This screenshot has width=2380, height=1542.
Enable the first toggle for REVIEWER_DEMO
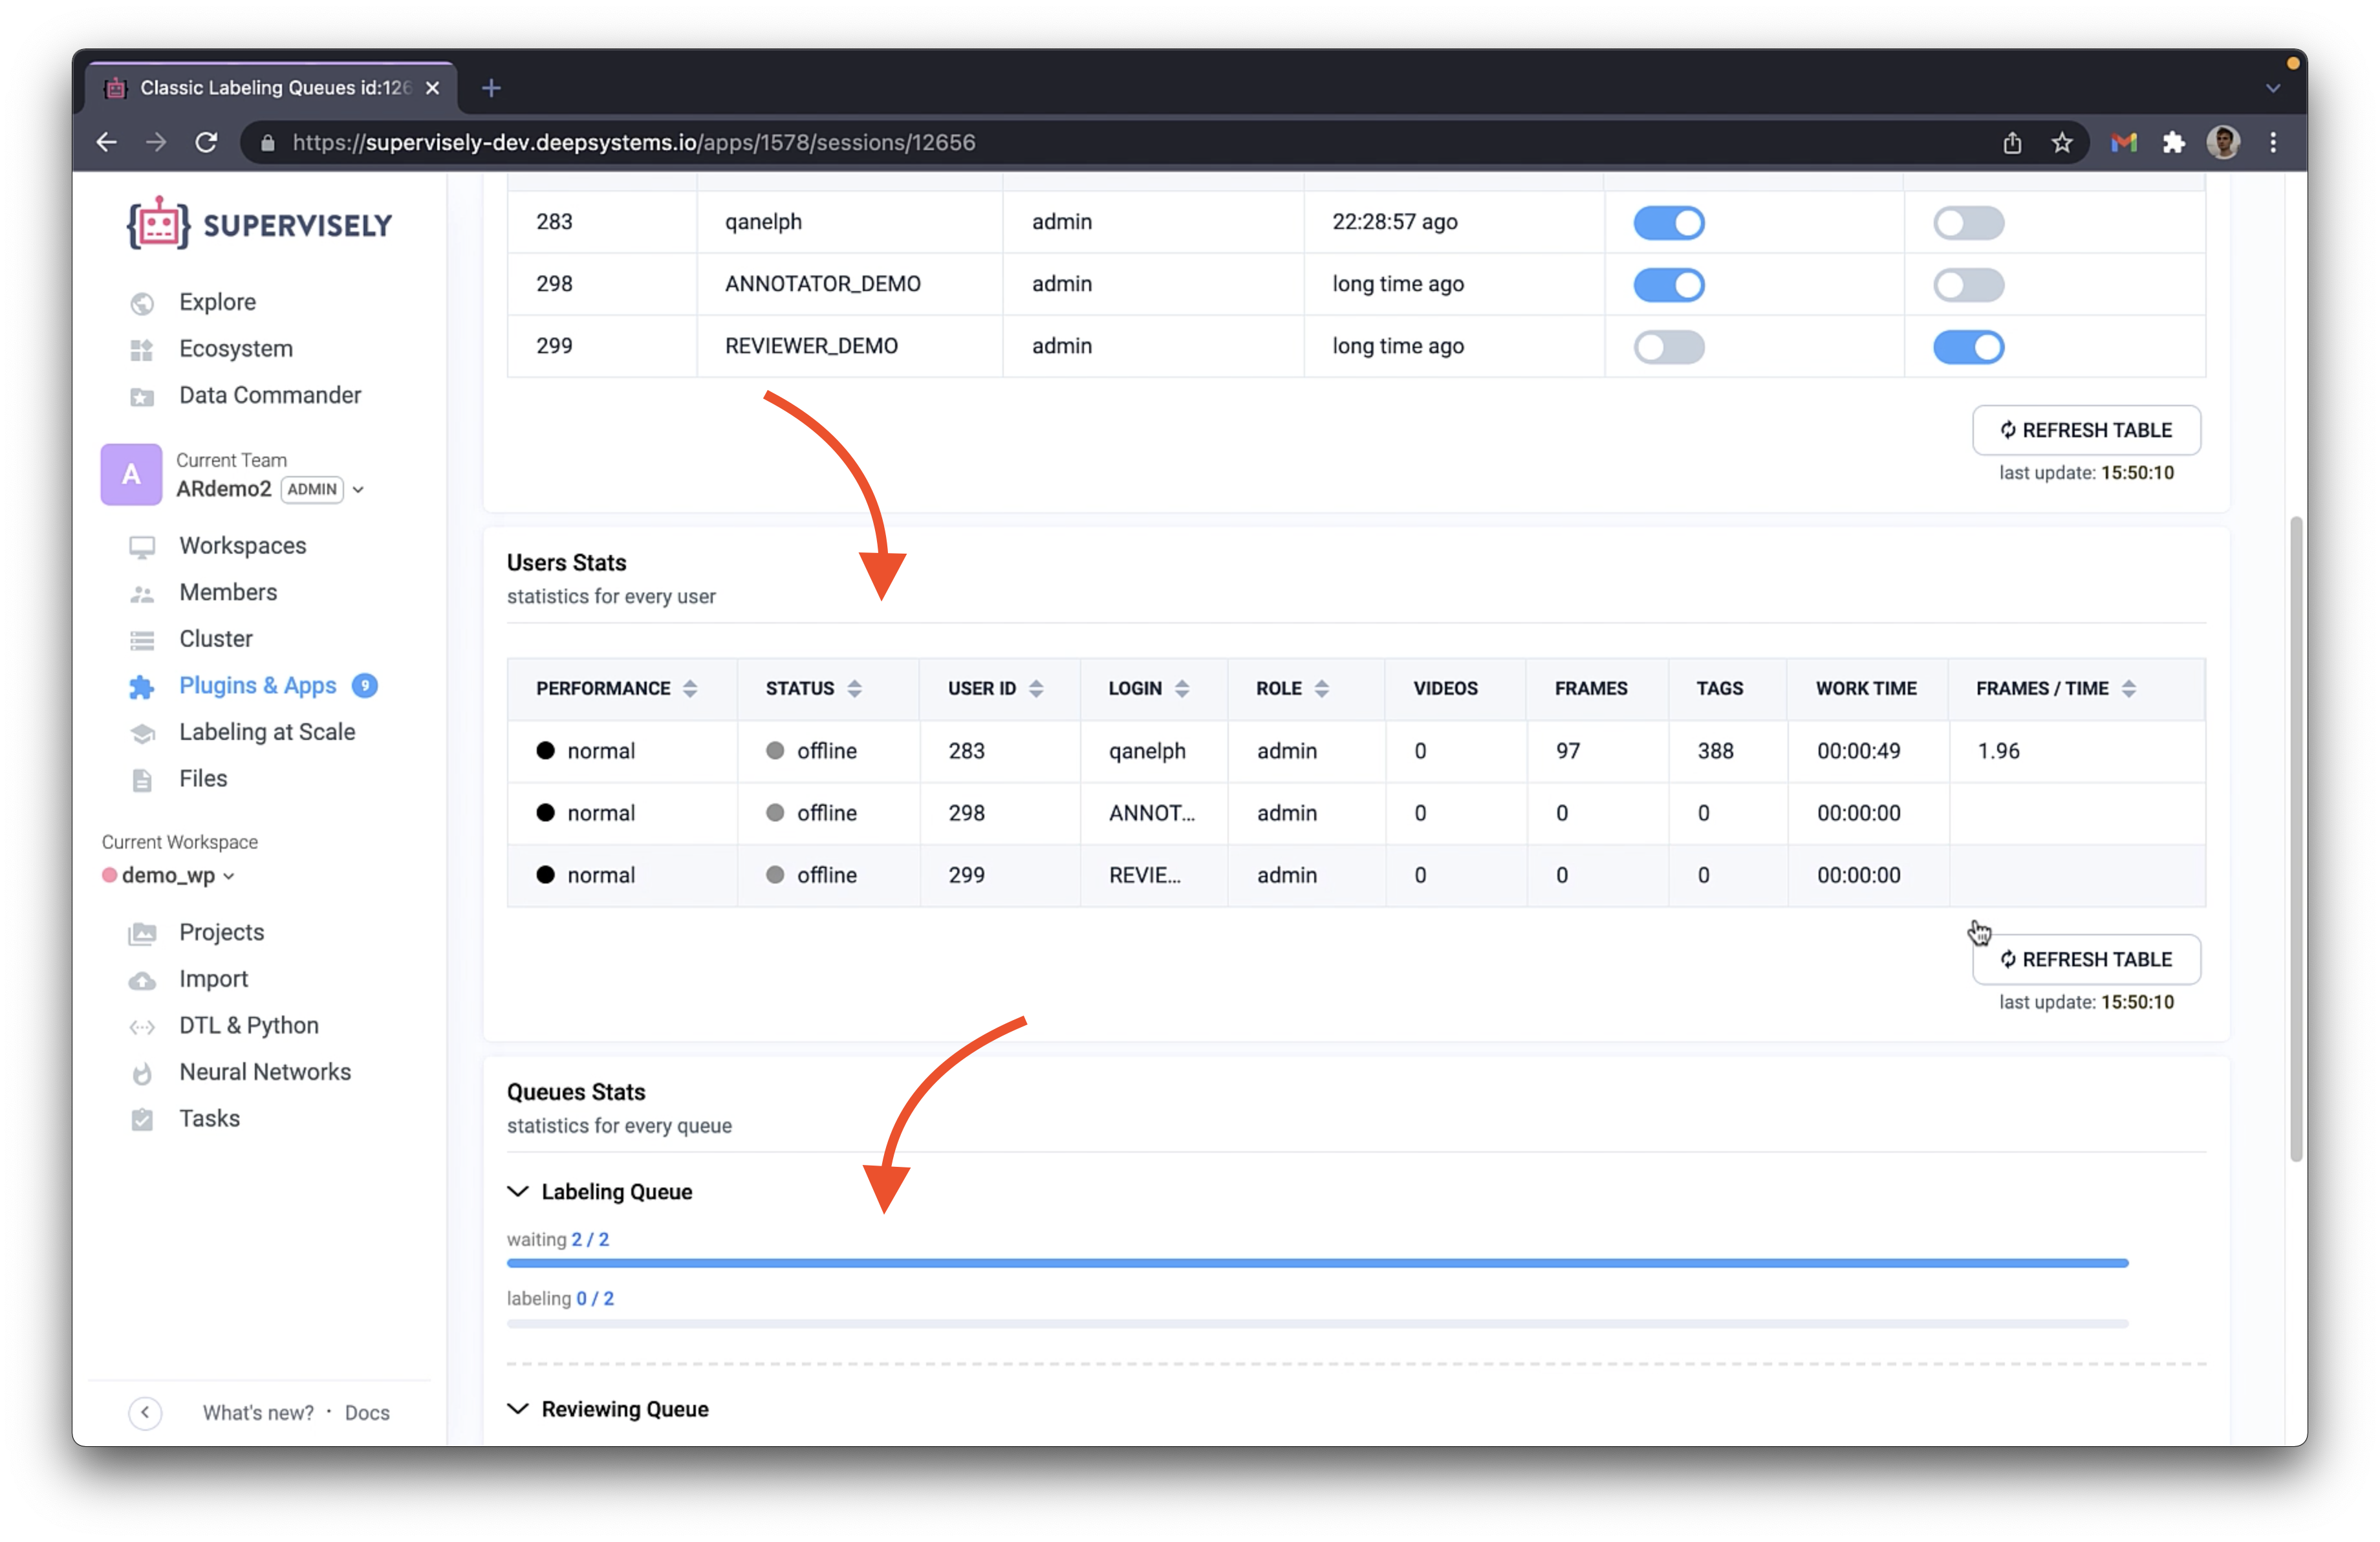(1669, 347)
